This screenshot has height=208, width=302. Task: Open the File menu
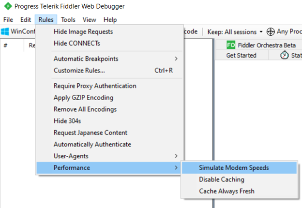(x=8, y=20)
